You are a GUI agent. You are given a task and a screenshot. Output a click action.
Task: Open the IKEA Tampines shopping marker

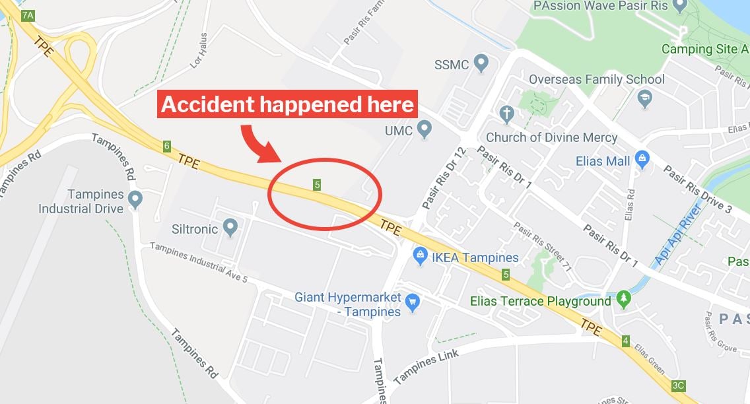(420, 257)
